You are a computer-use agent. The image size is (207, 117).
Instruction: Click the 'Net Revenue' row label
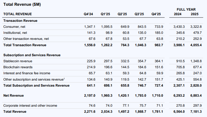tap(14, 95)
